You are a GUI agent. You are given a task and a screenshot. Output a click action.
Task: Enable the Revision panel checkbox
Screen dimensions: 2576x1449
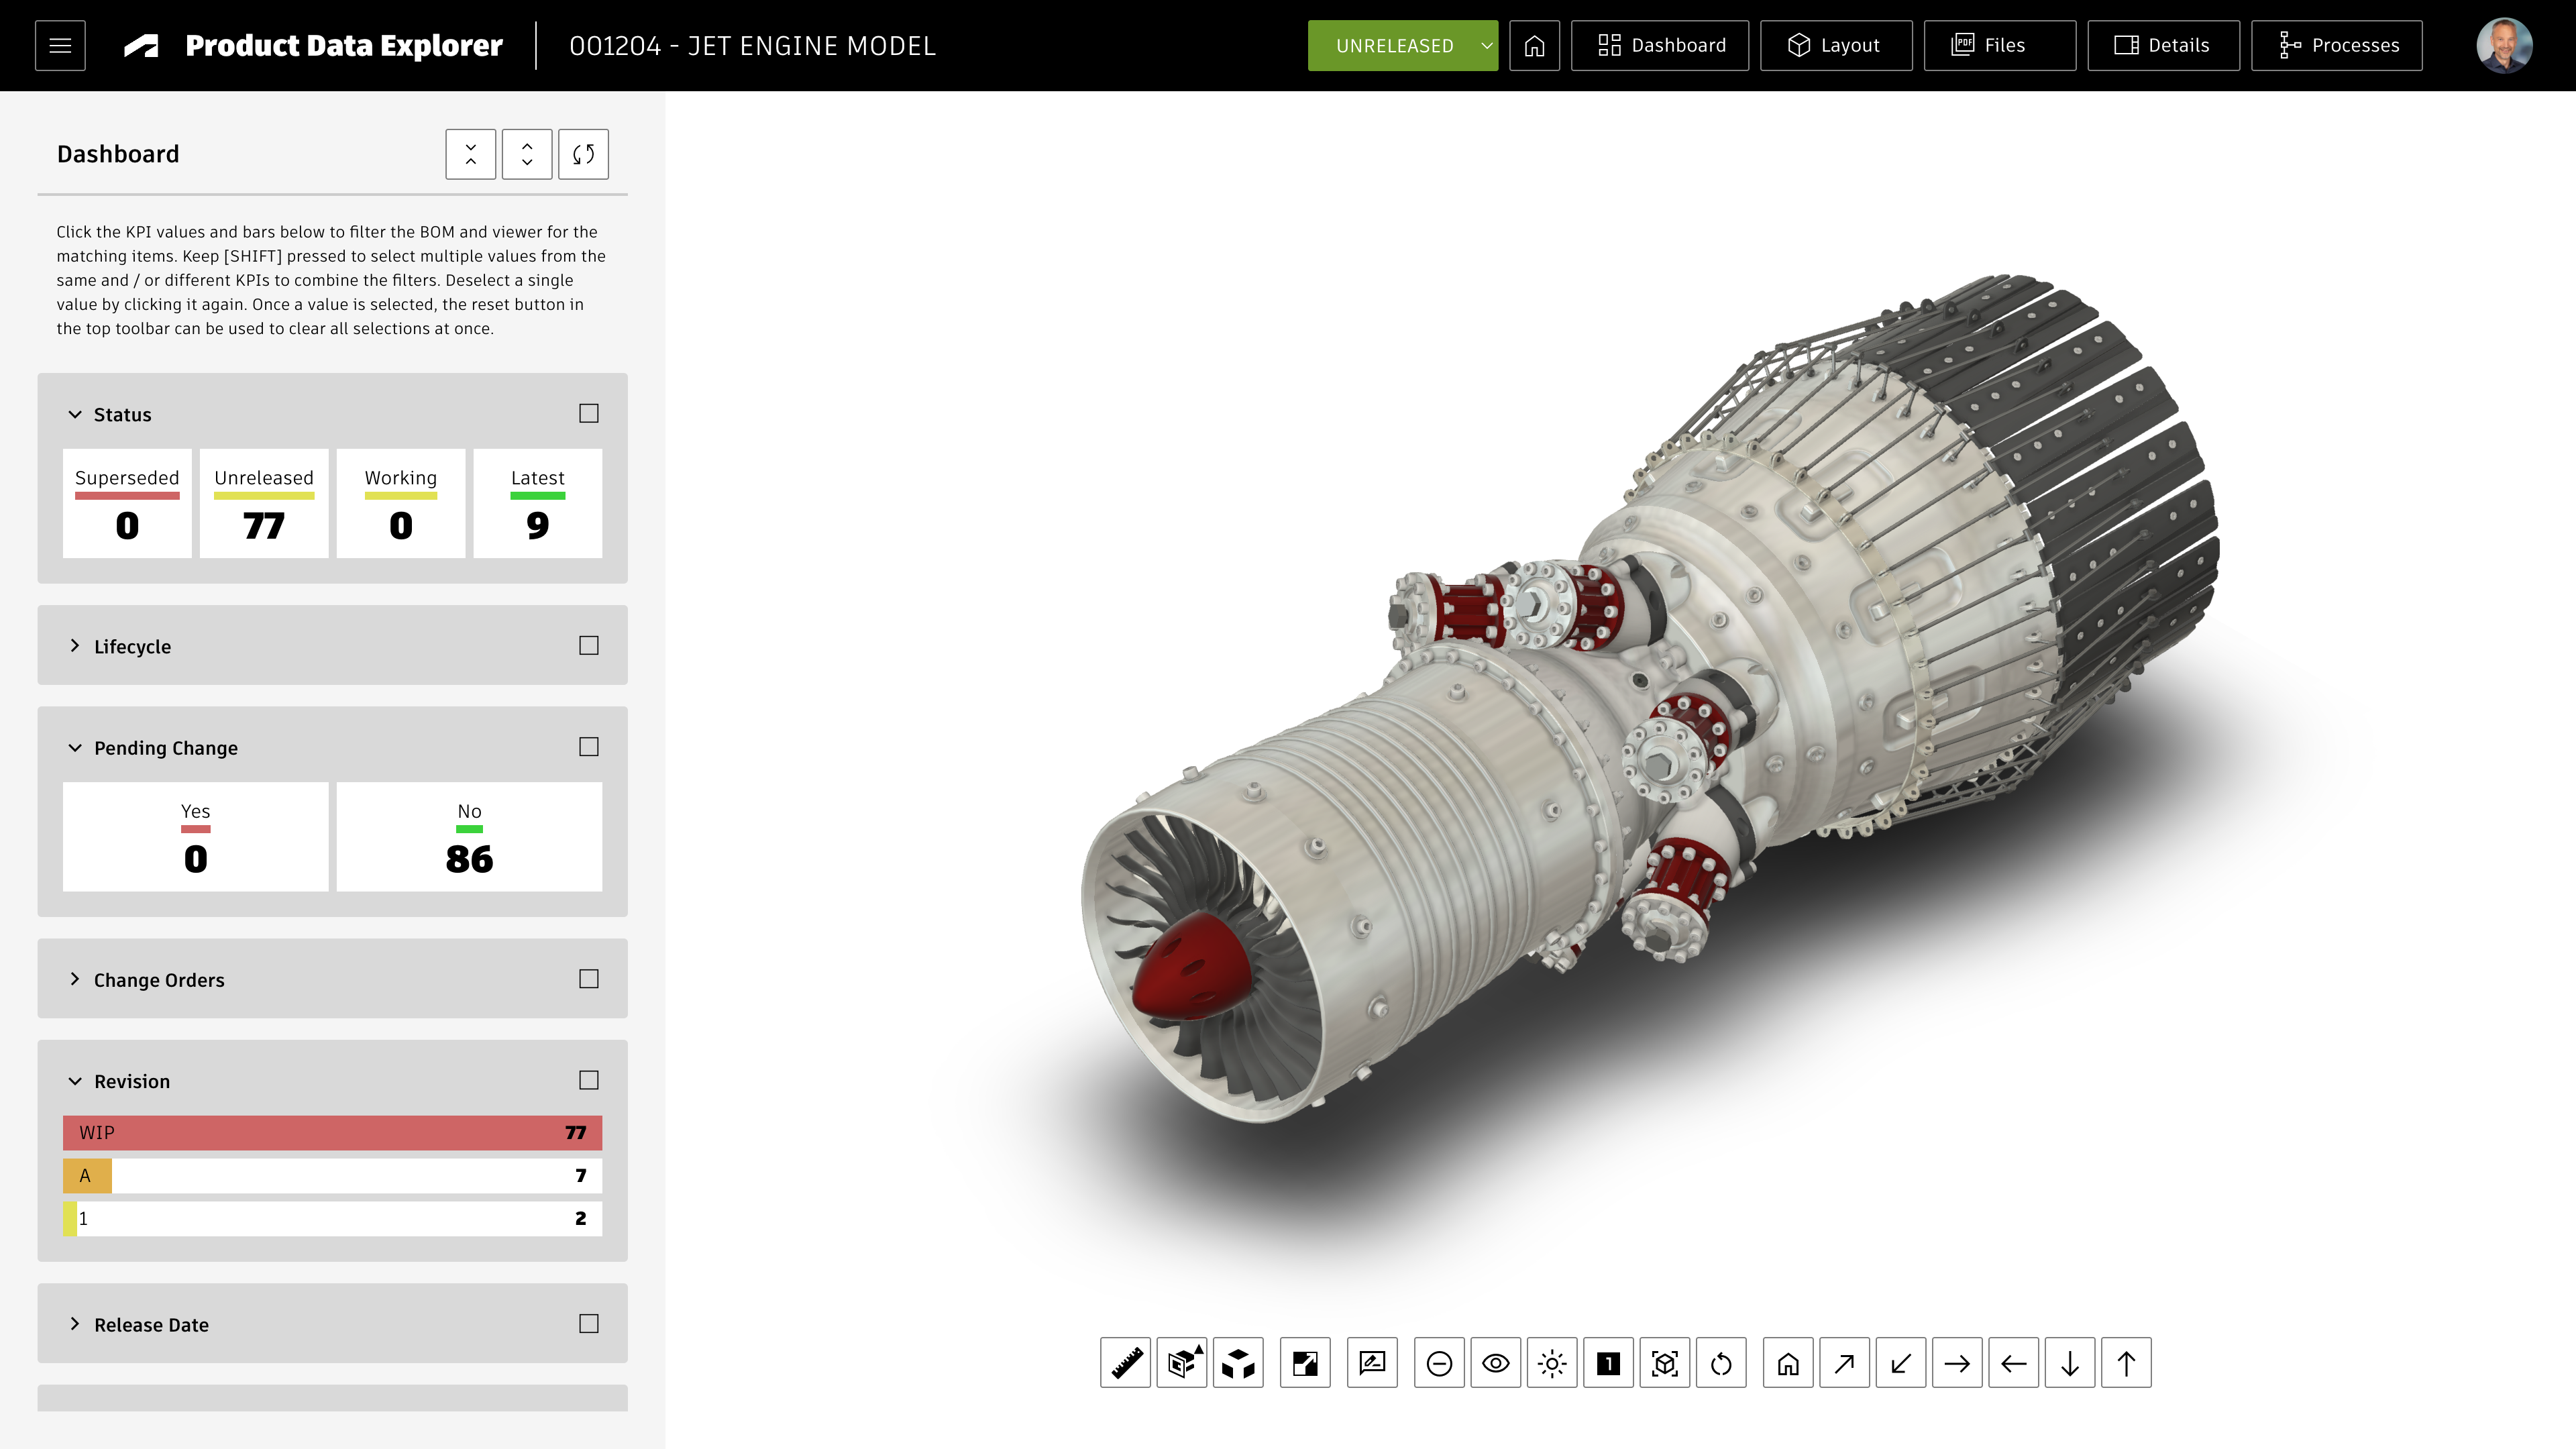point(589,1080)
